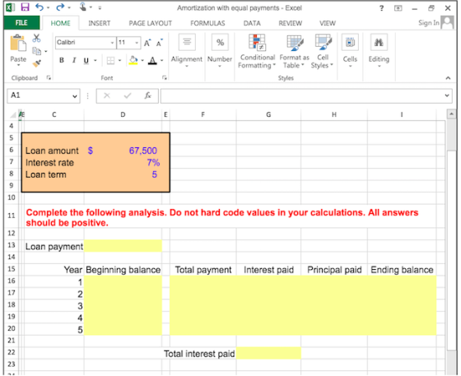
Task: Switch to the DATA tab
Action: click(252, 23)
